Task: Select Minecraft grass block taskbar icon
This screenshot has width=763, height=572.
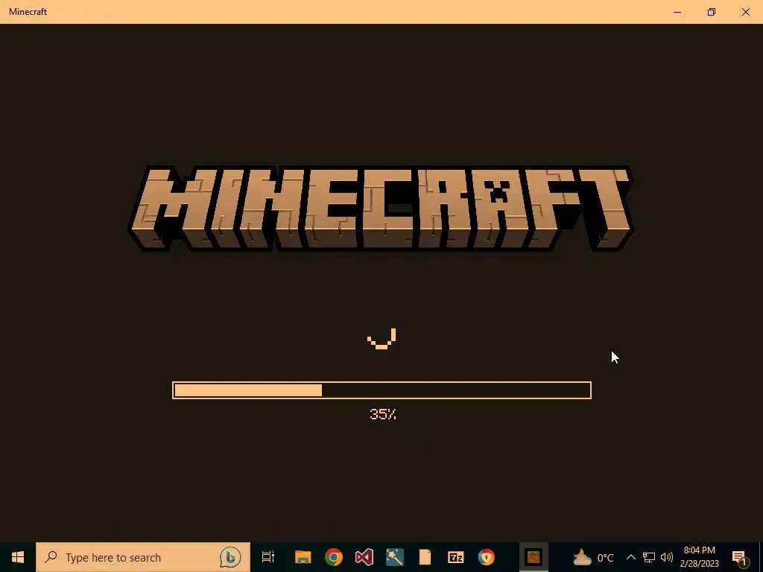Action: click(534, 557)
